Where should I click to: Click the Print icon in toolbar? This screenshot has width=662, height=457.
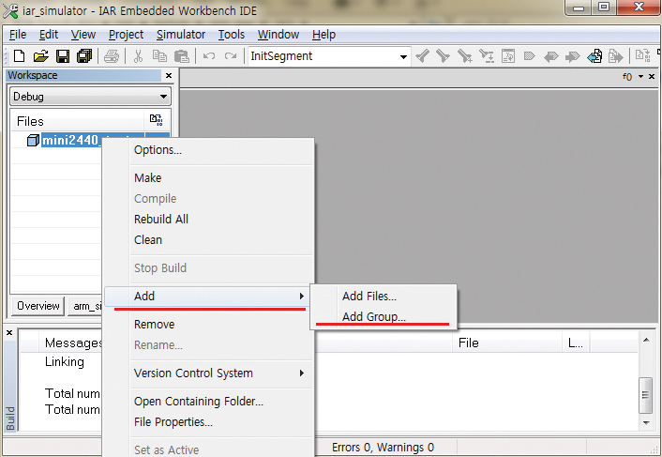coord(112,56)
